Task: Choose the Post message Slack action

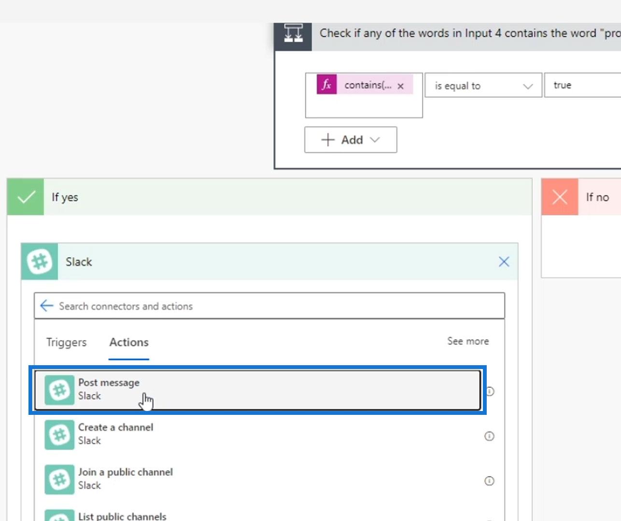Action: (257, 390)
